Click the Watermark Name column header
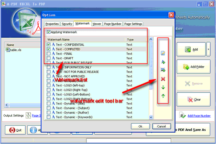216x144 pixels. pos(85,40)
